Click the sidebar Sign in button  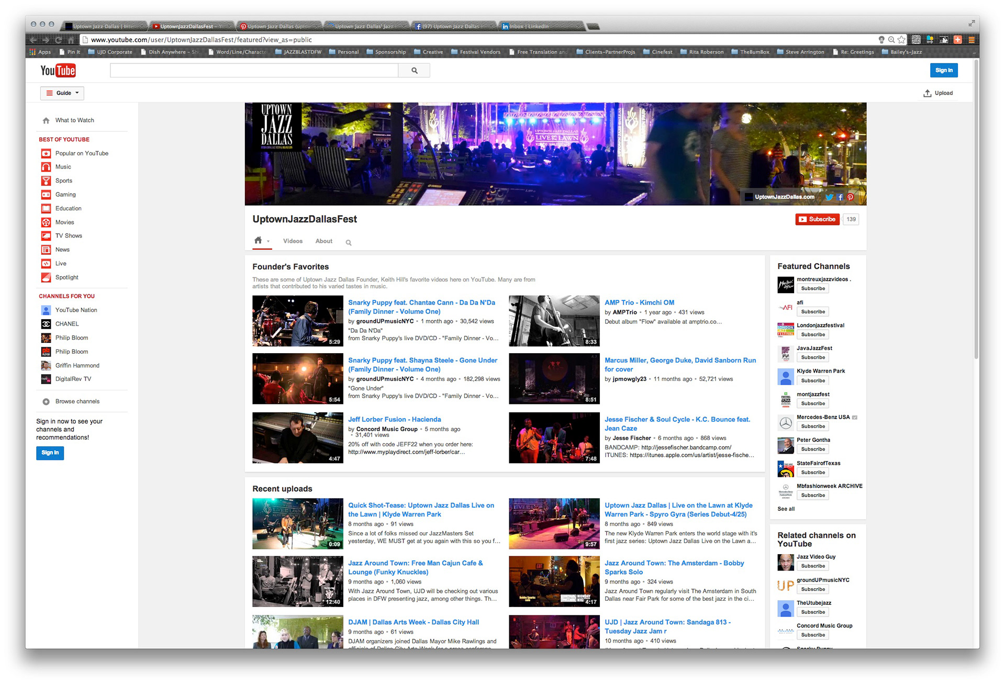pyautogui.click(x=50, y=453)
